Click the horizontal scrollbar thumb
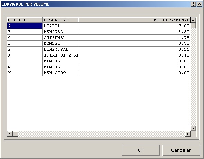 [16, 134]
